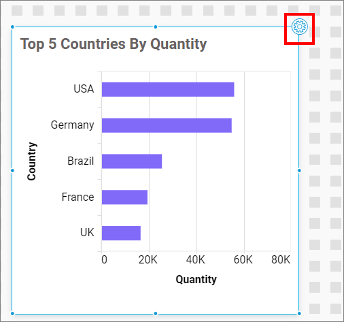Select the Brazil bar in chart

[132, 161]
